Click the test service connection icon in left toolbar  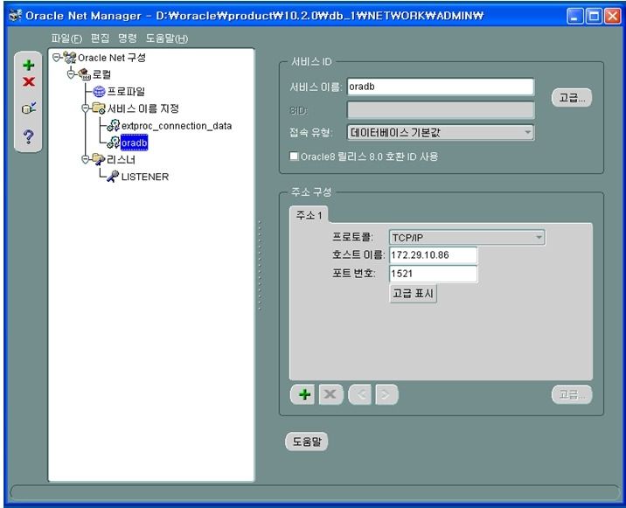[29, 108]
